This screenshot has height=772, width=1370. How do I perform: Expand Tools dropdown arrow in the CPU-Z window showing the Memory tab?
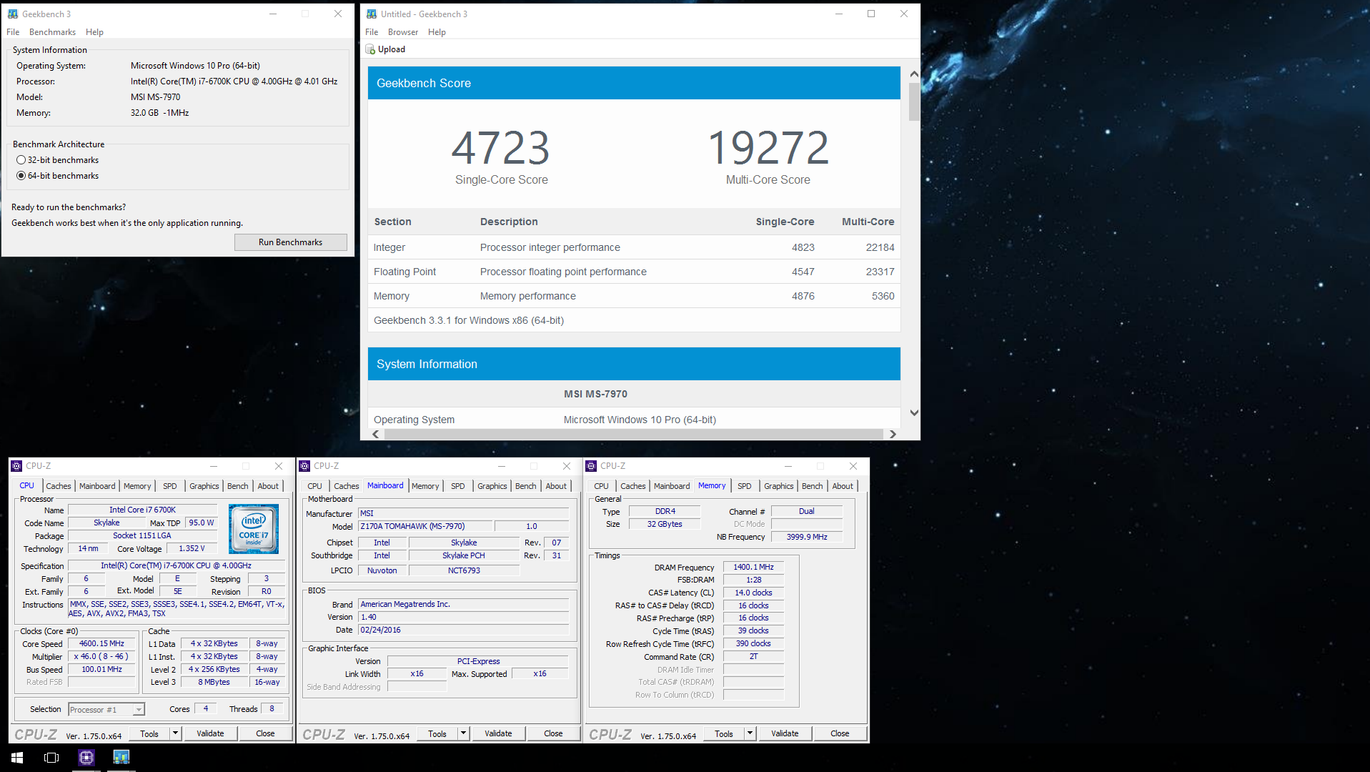coord(750,733)
